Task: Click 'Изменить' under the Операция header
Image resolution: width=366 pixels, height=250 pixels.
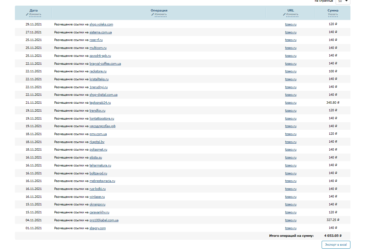Action: (161, 15)
